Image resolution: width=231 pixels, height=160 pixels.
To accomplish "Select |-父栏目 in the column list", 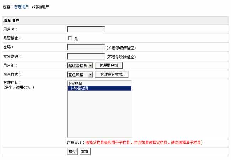I will (x=78, y=83).
